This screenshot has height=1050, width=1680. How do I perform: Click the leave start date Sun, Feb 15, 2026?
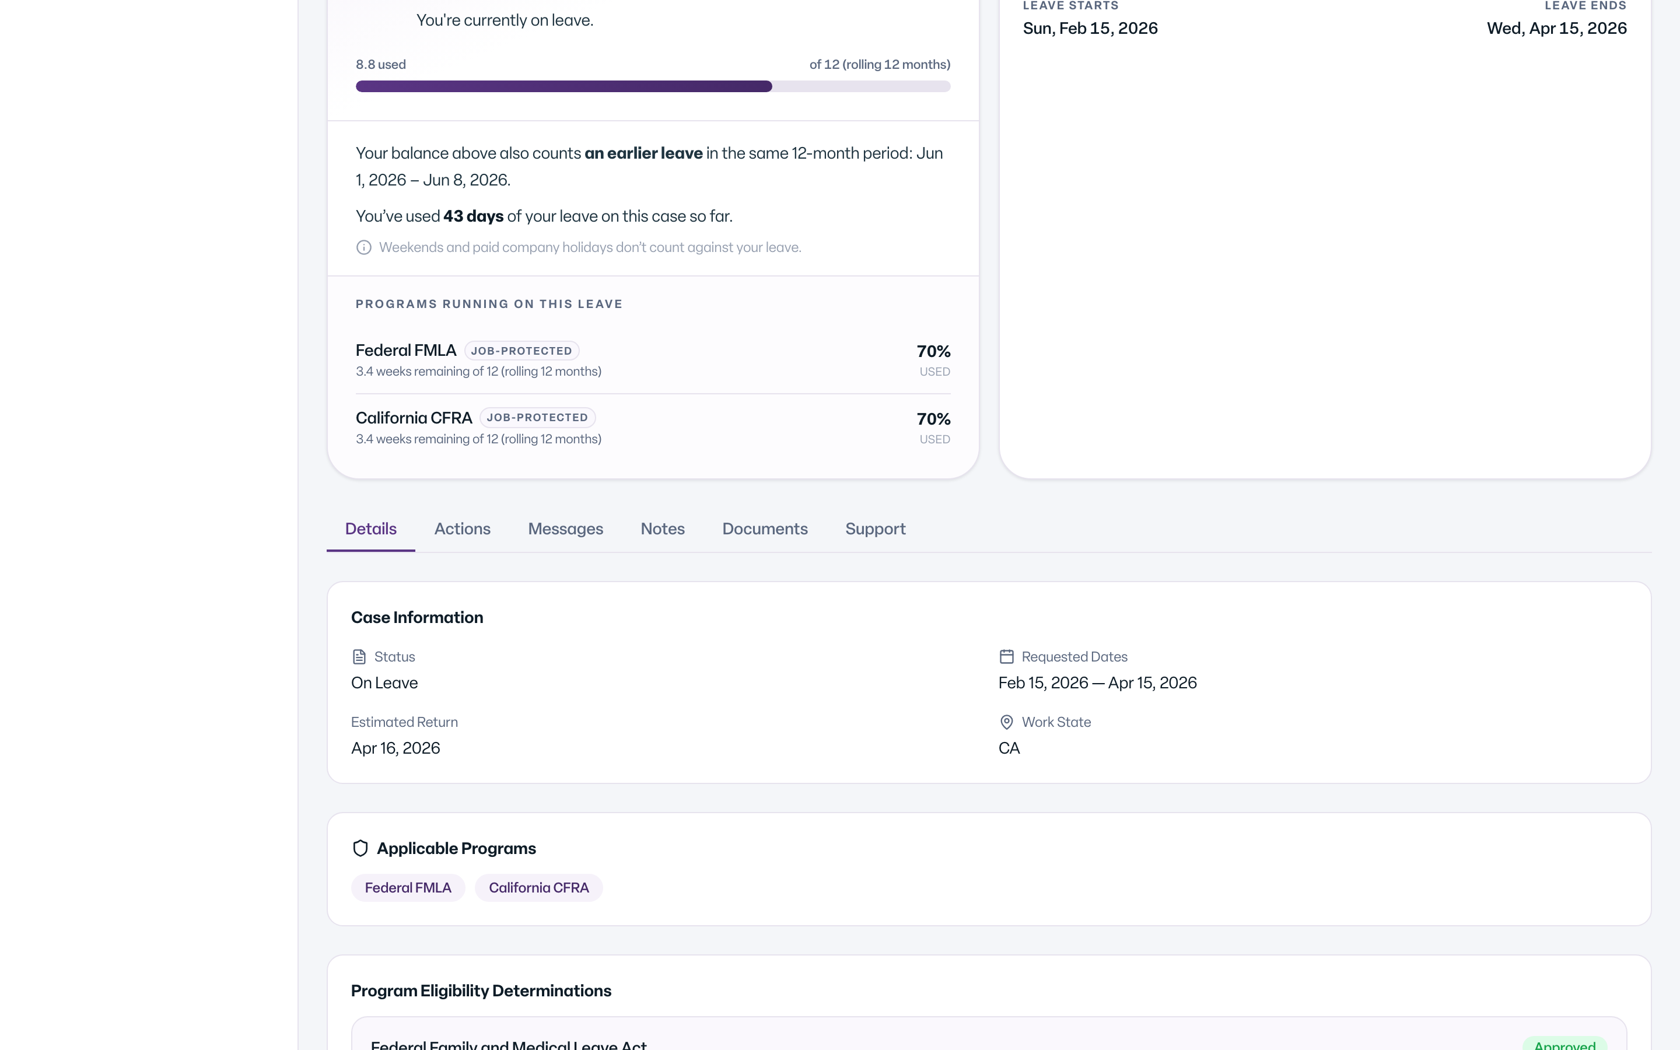point(1091,29)
